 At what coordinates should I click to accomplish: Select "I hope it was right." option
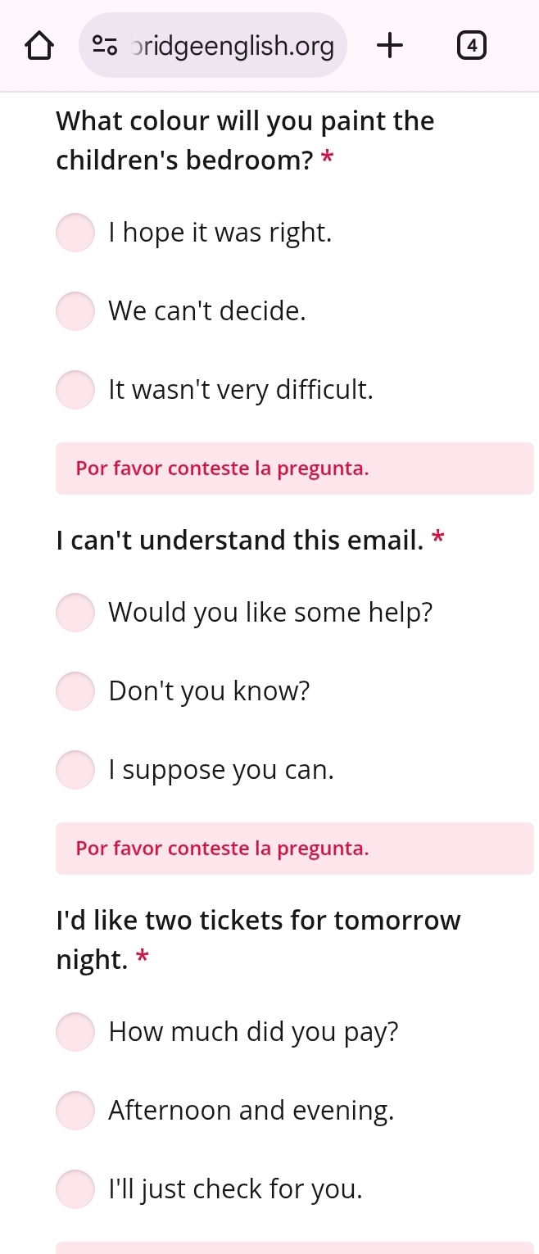(x=75, y=233)
